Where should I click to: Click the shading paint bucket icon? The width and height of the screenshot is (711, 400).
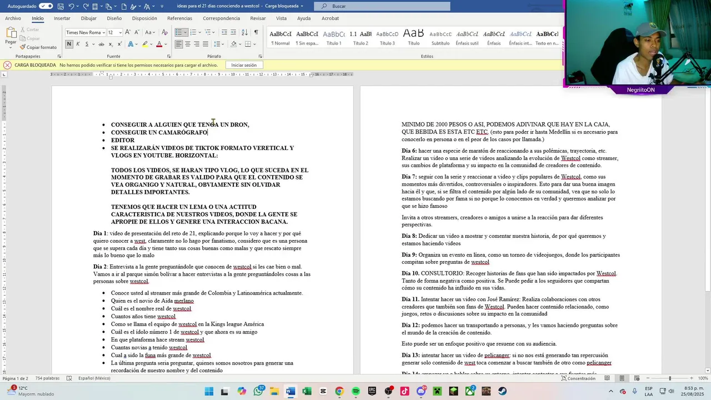point(233,44)
